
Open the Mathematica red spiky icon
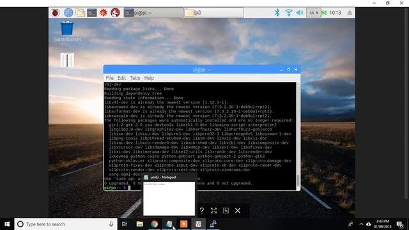point(104,13)
